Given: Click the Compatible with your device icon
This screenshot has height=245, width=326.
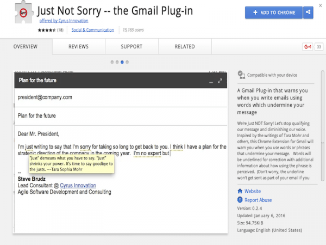Looking at the screenshot, I should click(241, 75).
